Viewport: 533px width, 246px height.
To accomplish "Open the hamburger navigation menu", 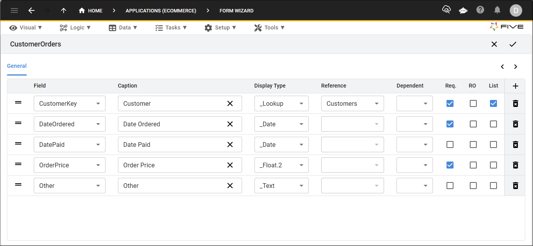I will [x=14, y=10].
